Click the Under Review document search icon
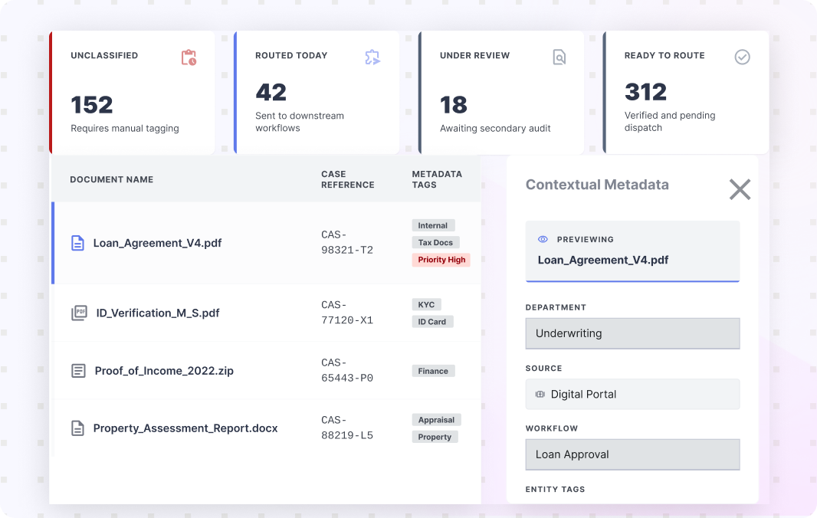Image resolution: width=817 pixels, height=518 pixels. [559, 57]
